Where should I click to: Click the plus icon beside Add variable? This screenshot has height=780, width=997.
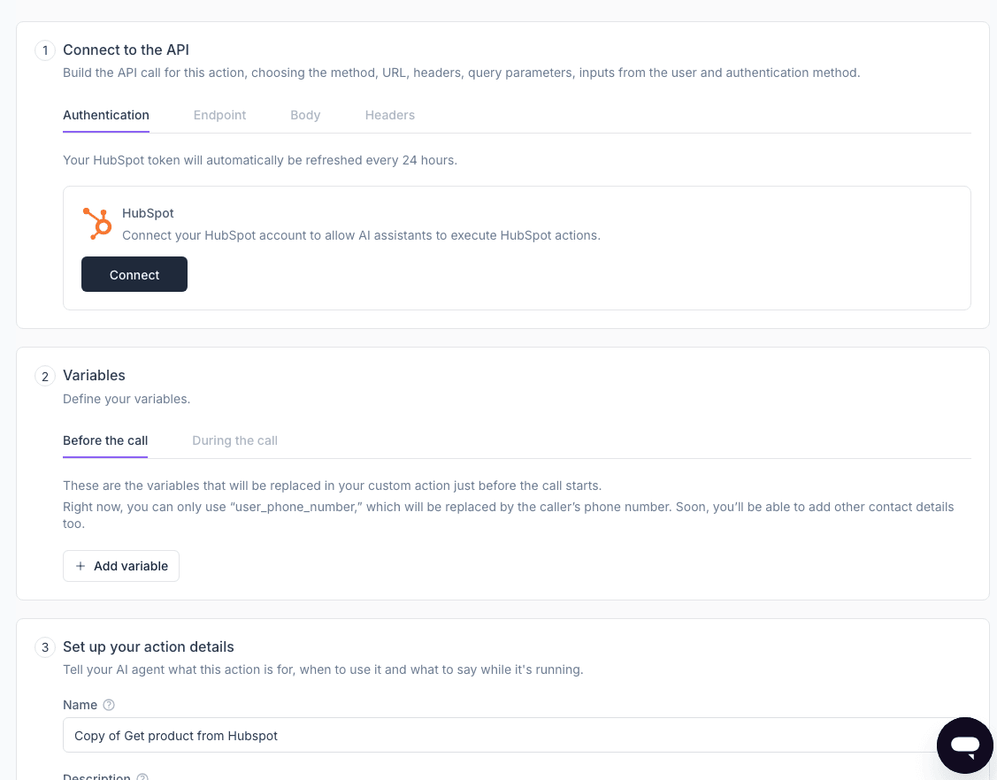(81, 566)
